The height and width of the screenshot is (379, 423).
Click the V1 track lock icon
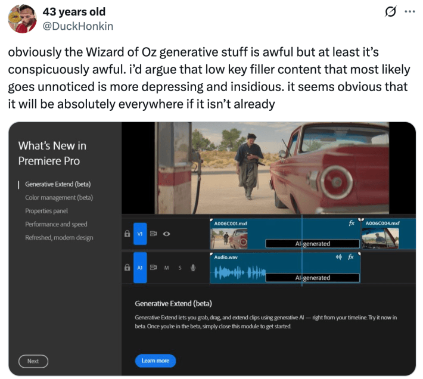pyautogui.click(x=127, y=234)
